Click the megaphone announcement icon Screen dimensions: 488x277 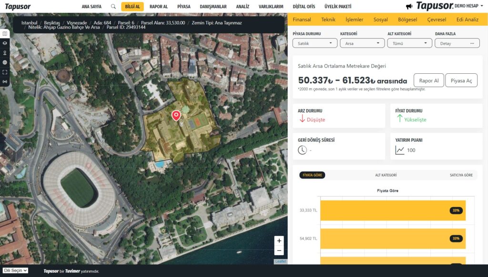click(409, 6)
